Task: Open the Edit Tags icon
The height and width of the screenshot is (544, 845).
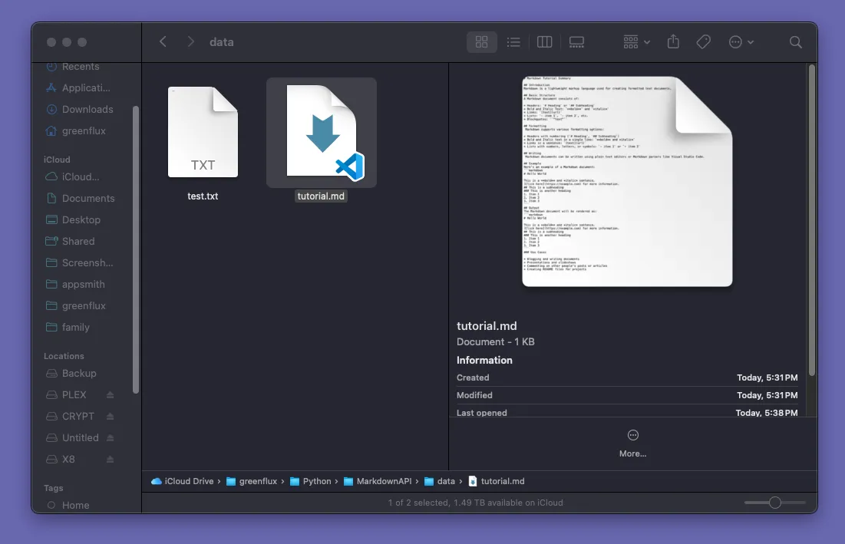Action: pyautogui.click(x=703, y=42)
